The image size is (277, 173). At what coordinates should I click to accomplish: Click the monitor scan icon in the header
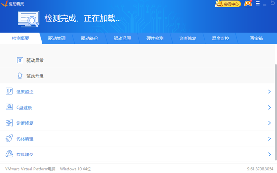29,19
